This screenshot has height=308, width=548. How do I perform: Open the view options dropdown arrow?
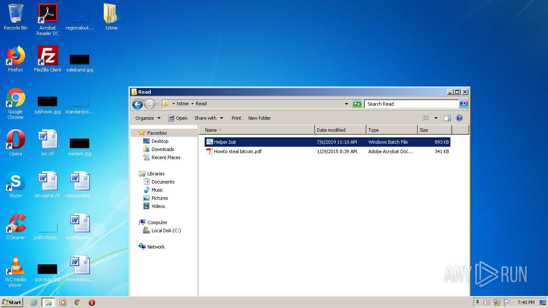click(x=436, y=118)
